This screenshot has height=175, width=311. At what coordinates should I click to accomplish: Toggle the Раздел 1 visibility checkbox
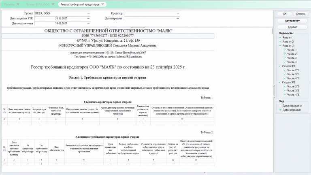[280, 38]
